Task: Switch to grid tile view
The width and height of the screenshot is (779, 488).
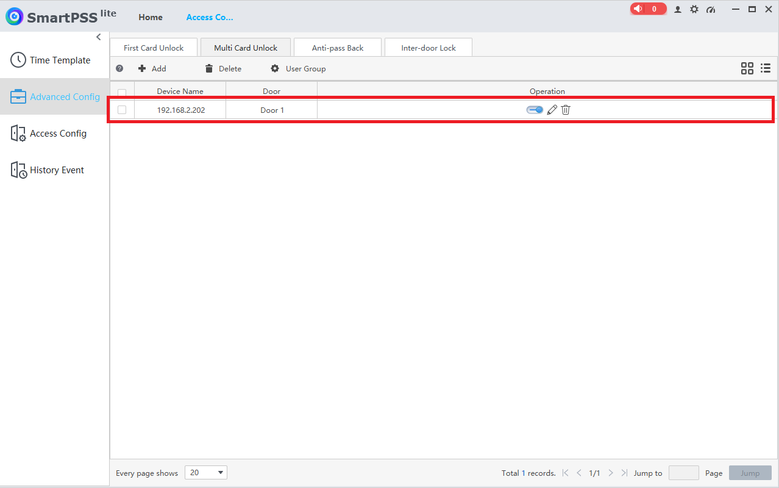Action: point(747,68)
